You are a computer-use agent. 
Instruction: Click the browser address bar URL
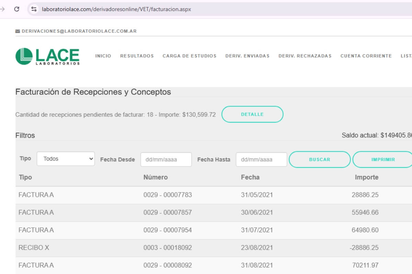117,9
